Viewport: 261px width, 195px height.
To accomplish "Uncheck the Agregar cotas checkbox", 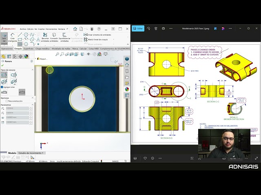I will pyautogui.click(x=2, y=87).
